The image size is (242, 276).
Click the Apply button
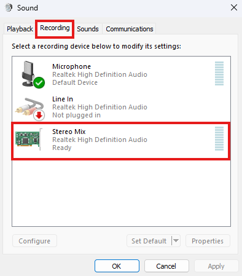pyautogui.click(x=216, y=266)
